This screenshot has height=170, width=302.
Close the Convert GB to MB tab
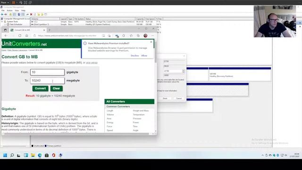click(x=44, y=30)
